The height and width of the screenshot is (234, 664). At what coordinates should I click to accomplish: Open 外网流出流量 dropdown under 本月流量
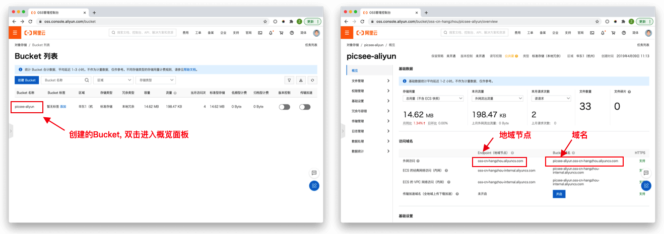497,99
